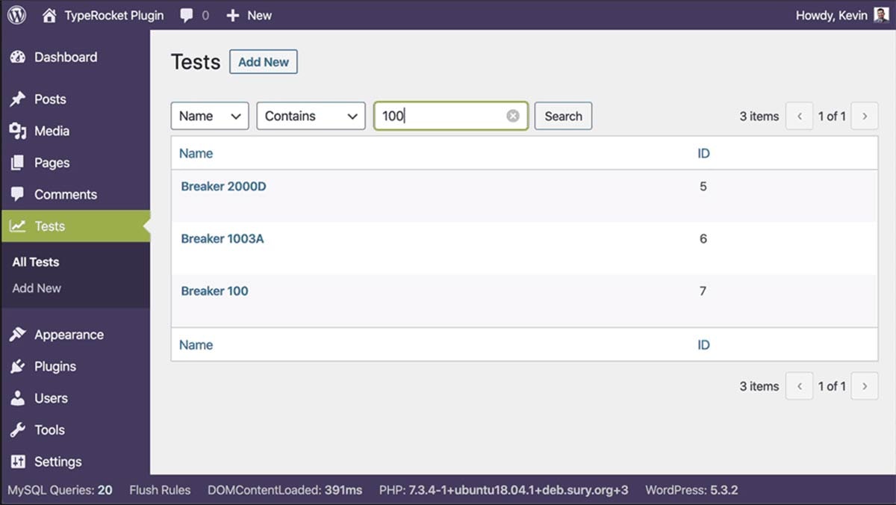
Task: Focus the search text field containing 100
Action: (441, 116)
